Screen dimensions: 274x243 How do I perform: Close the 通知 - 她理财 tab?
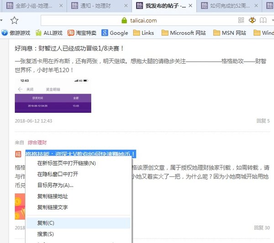pyautogui.click(x=126, y=6)
